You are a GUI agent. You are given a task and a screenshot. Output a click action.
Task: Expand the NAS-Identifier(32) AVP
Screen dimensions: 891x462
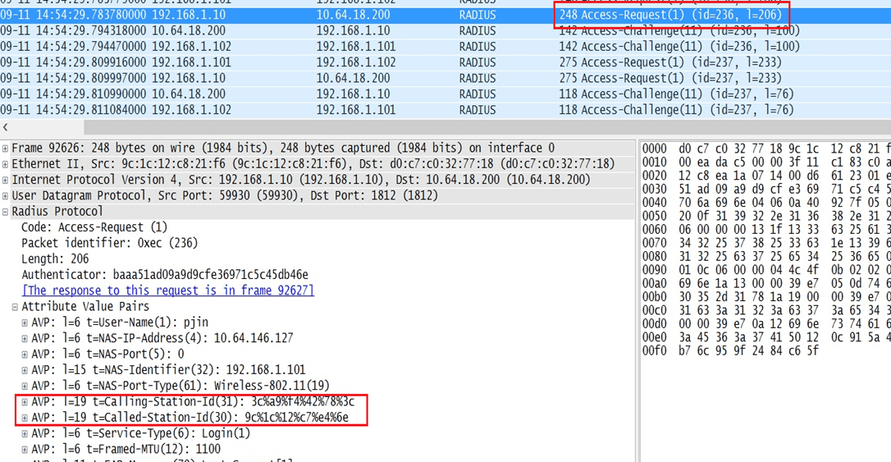(25, 371)
